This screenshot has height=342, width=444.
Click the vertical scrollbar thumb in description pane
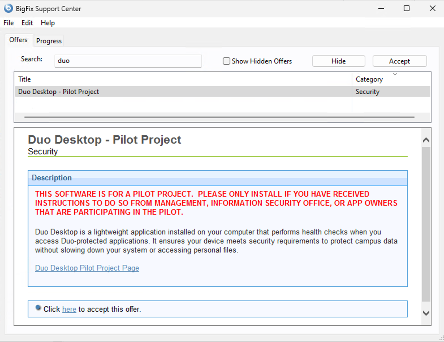(426, 224)
